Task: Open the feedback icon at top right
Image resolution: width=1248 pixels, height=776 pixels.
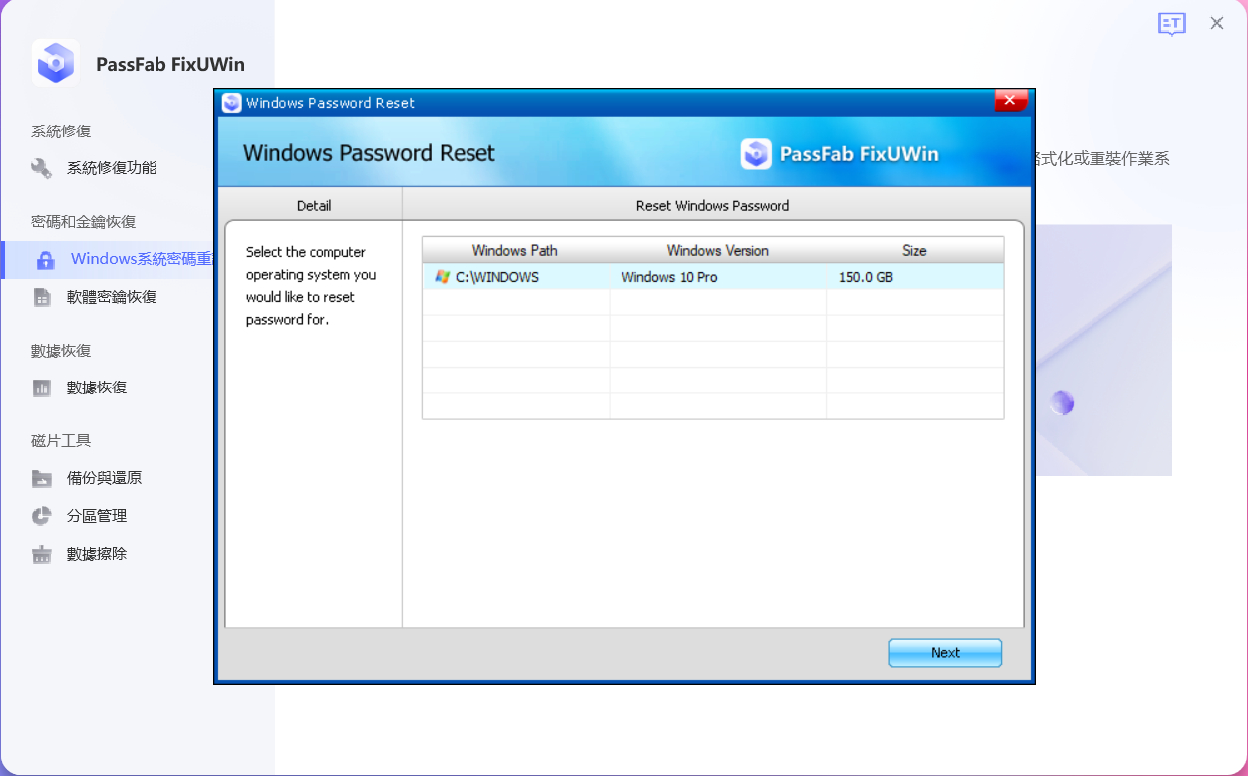Action: (x=1171, y=24)
